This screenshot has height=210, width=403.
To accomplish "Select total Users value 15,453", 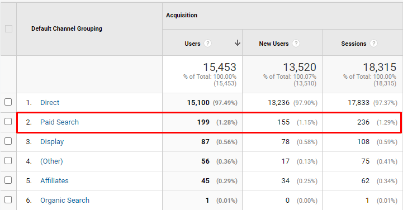I will click(220, 67).
